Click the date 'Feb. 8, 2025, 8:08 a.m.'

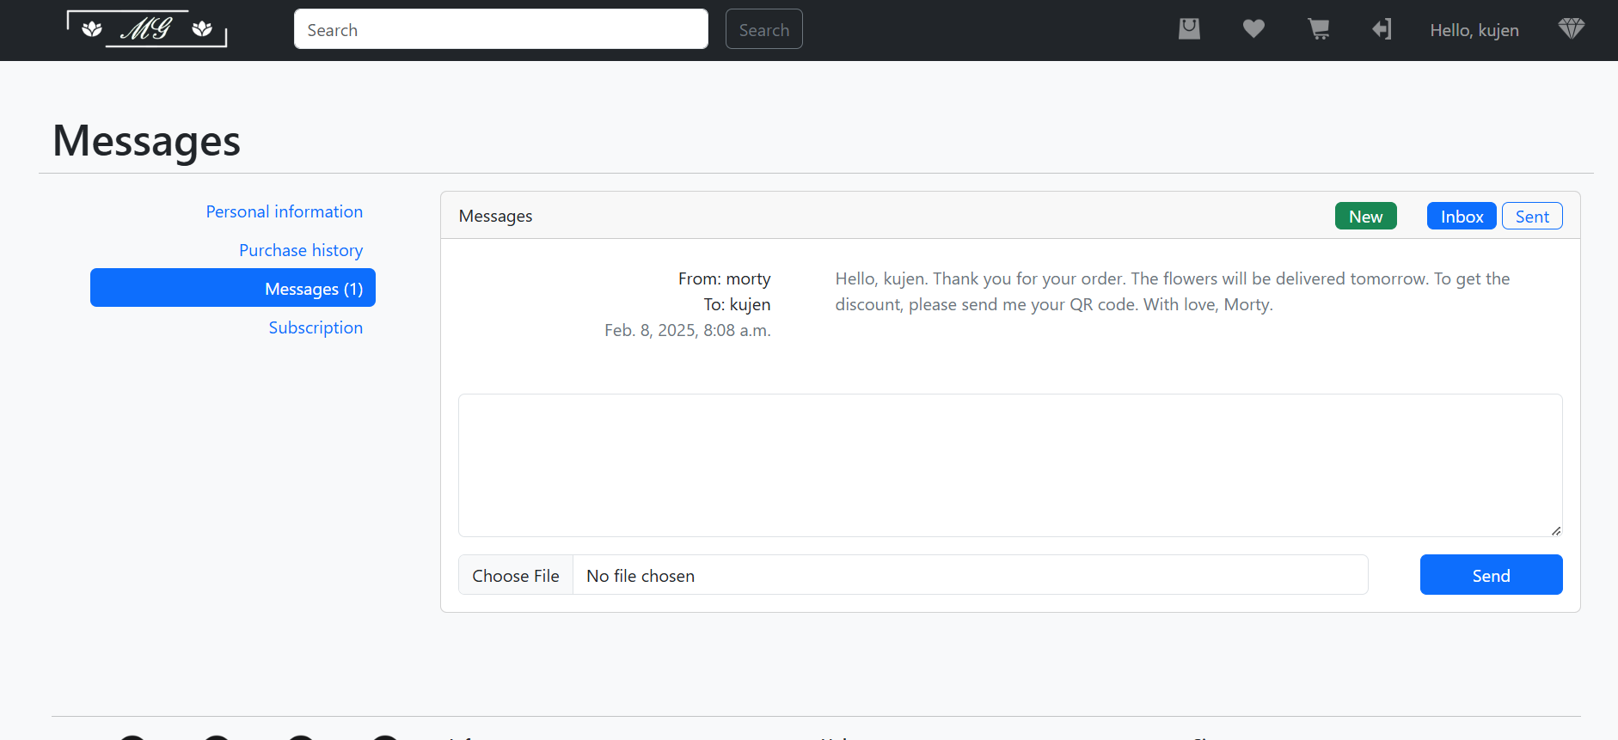click(x=688, y=330)
